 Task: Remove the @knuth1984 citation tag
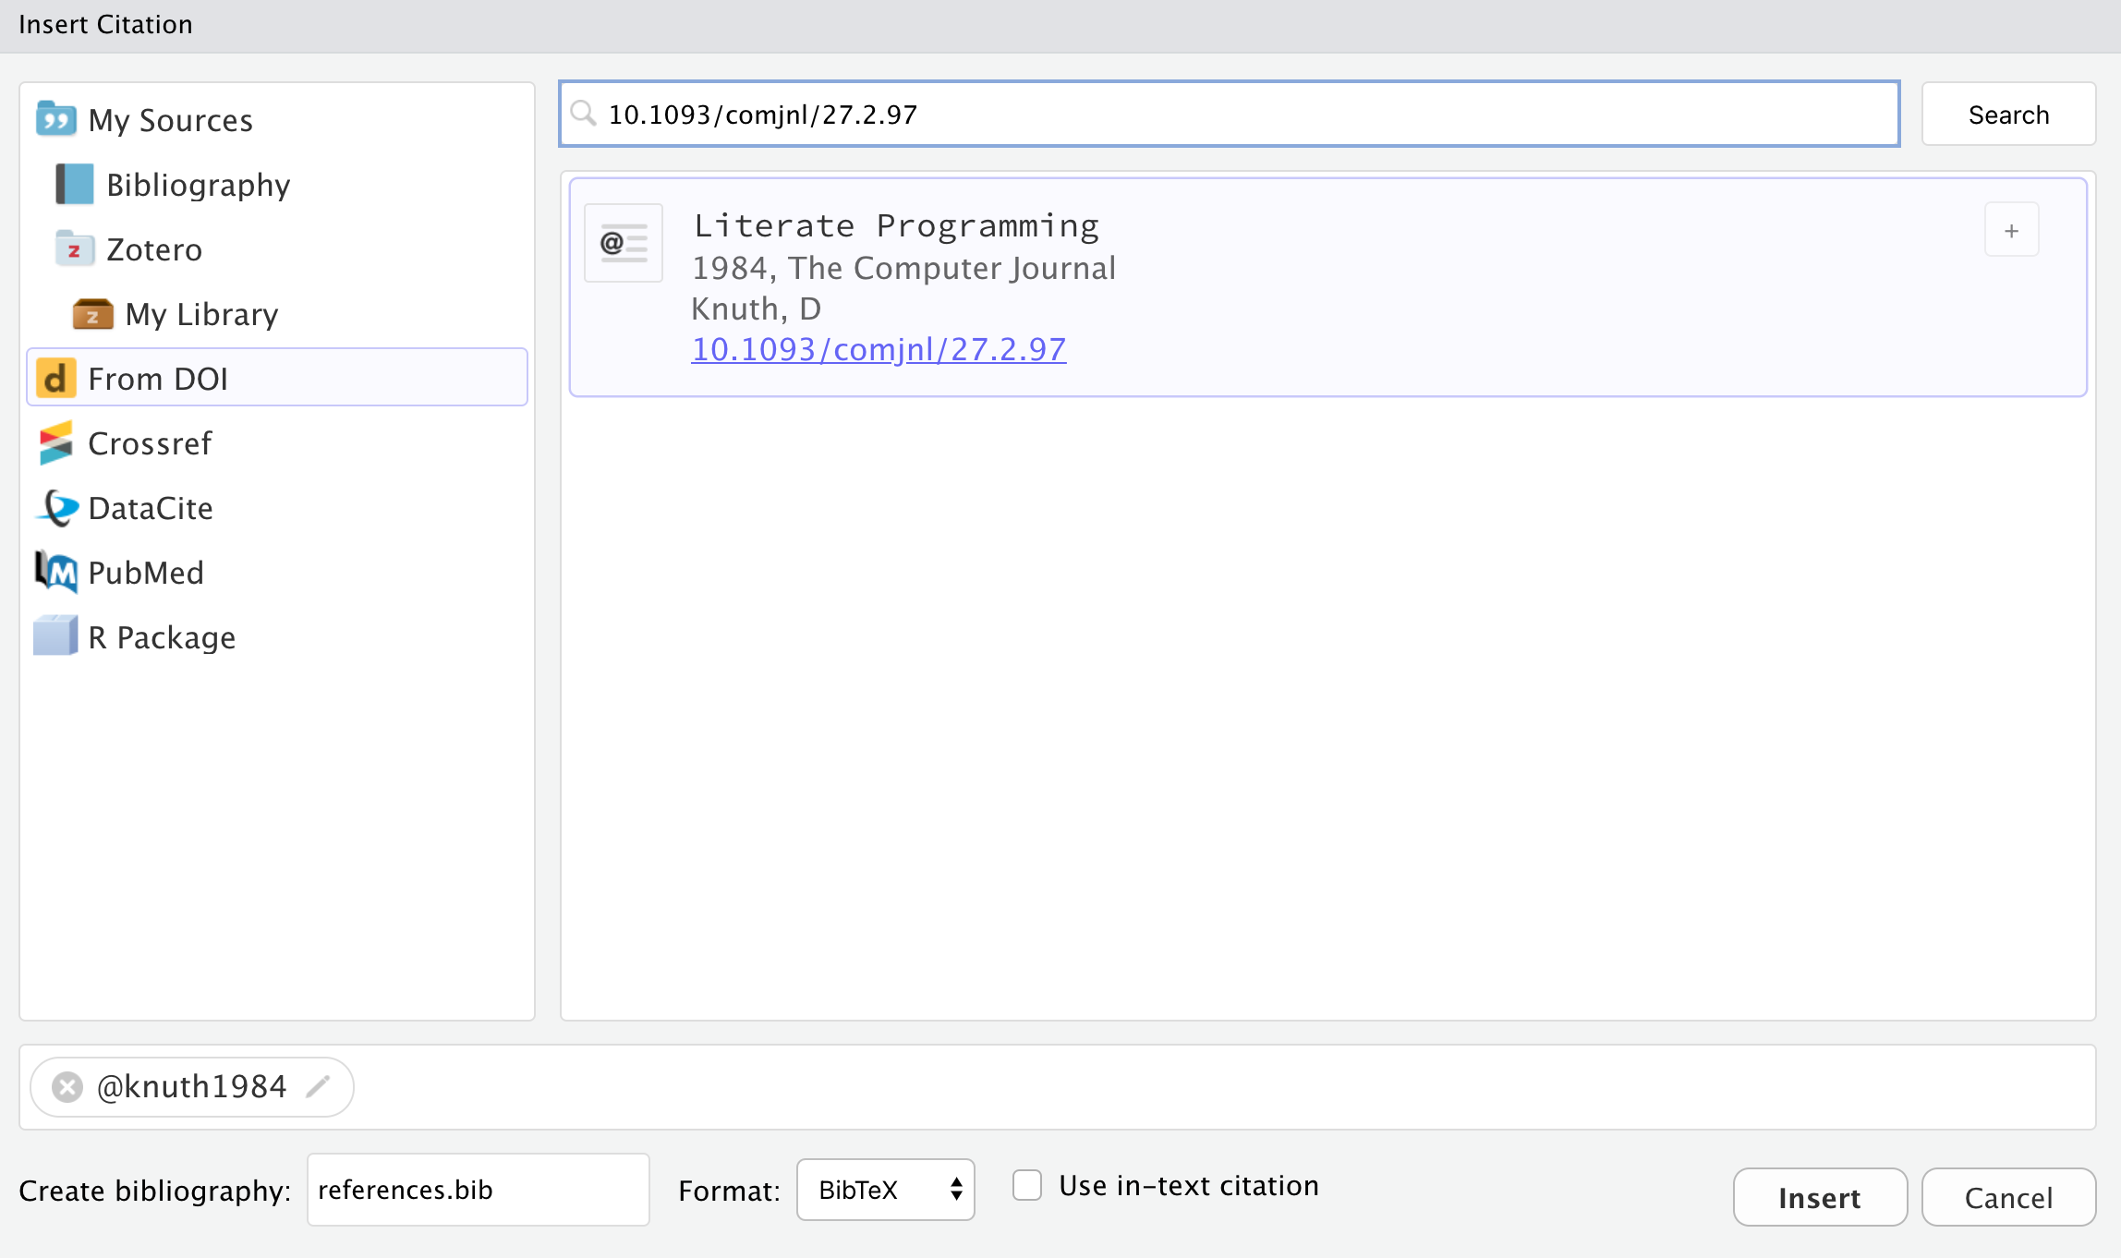(66, 1086)
